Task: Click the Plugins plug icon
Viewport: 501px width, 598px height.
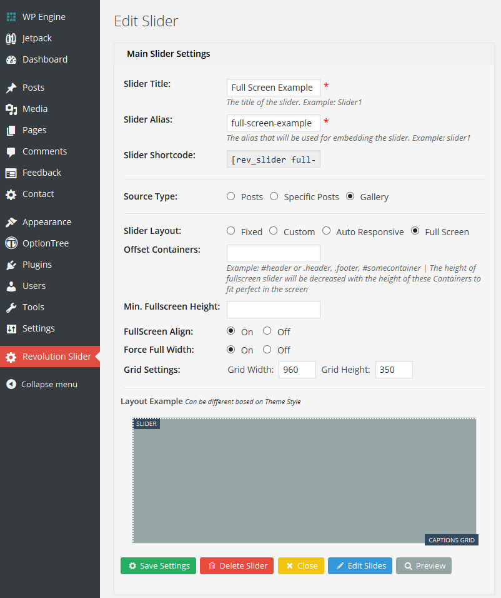Action: tap(12, 264)
